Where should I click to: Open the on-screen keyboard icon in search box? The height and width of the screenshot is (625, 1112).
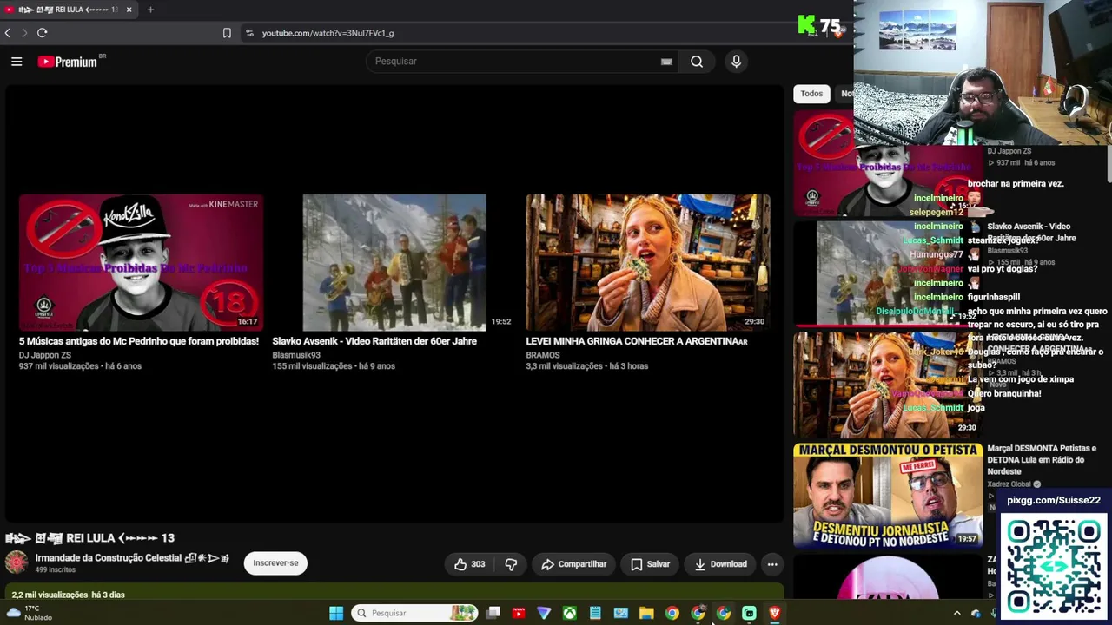coord(666,62)
